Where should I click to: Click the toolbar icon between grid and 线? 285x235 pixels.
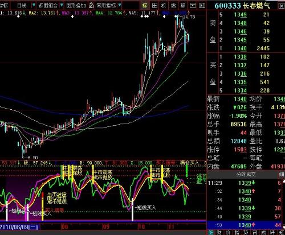click(x=164, y=6)
